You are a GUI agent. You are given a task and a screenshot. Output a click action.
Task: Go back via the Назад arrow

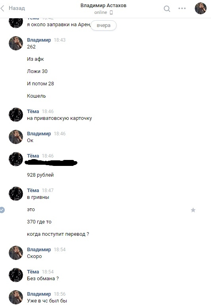click(2, 8)
